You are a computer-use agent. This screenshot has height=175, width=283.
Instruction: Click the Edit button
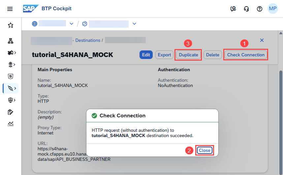pos(146,55)
